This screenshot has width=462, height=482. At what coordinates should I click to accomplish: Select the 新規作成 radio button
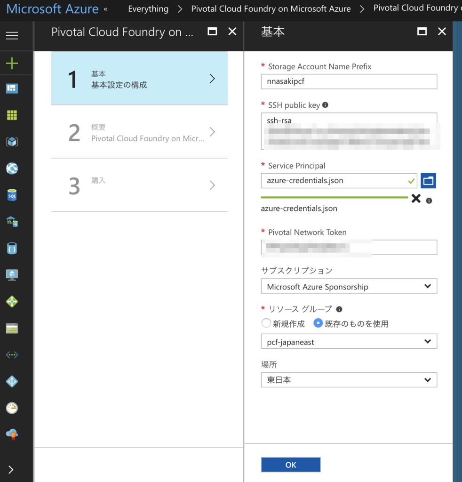(266, 323)
